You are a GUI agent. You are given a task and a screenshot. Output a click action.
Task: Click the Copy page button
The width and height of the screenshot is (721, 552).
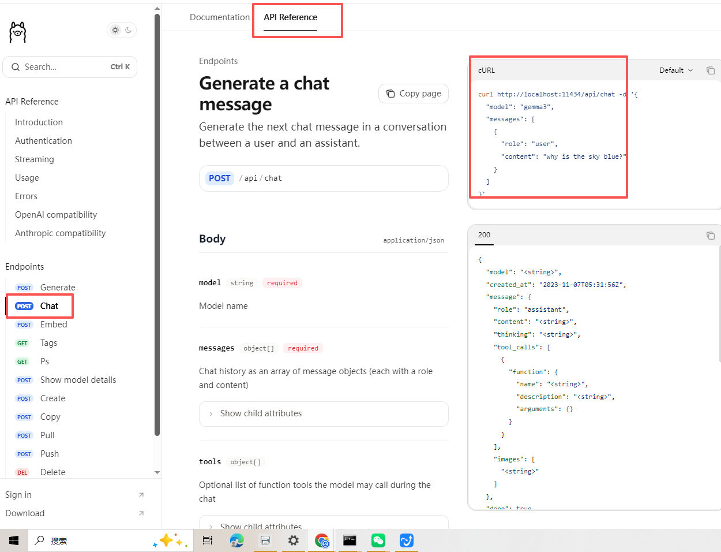tap(414, 94)
